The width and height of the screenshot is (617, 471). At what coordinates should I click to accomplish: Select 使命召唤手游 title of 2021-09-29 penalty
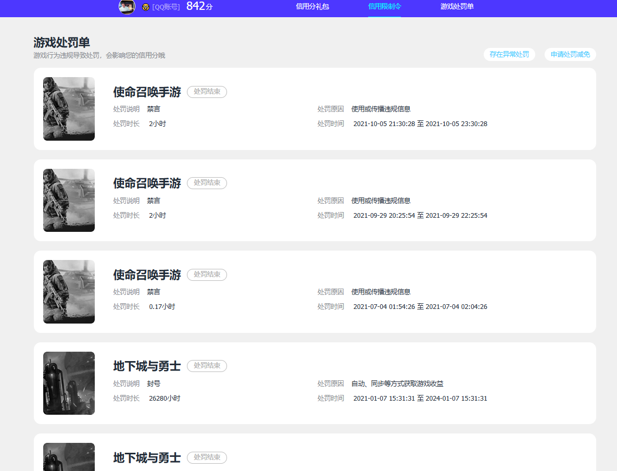pyautogui.click(x=147, y=183)
